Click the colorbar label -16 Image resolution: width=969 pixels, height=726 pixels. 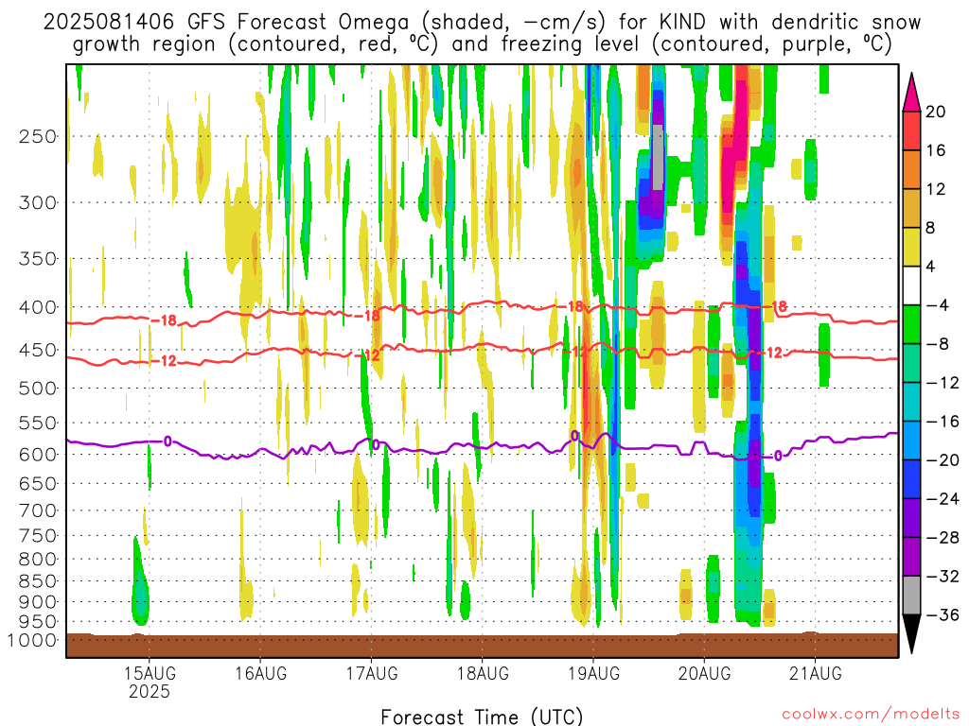943,422
